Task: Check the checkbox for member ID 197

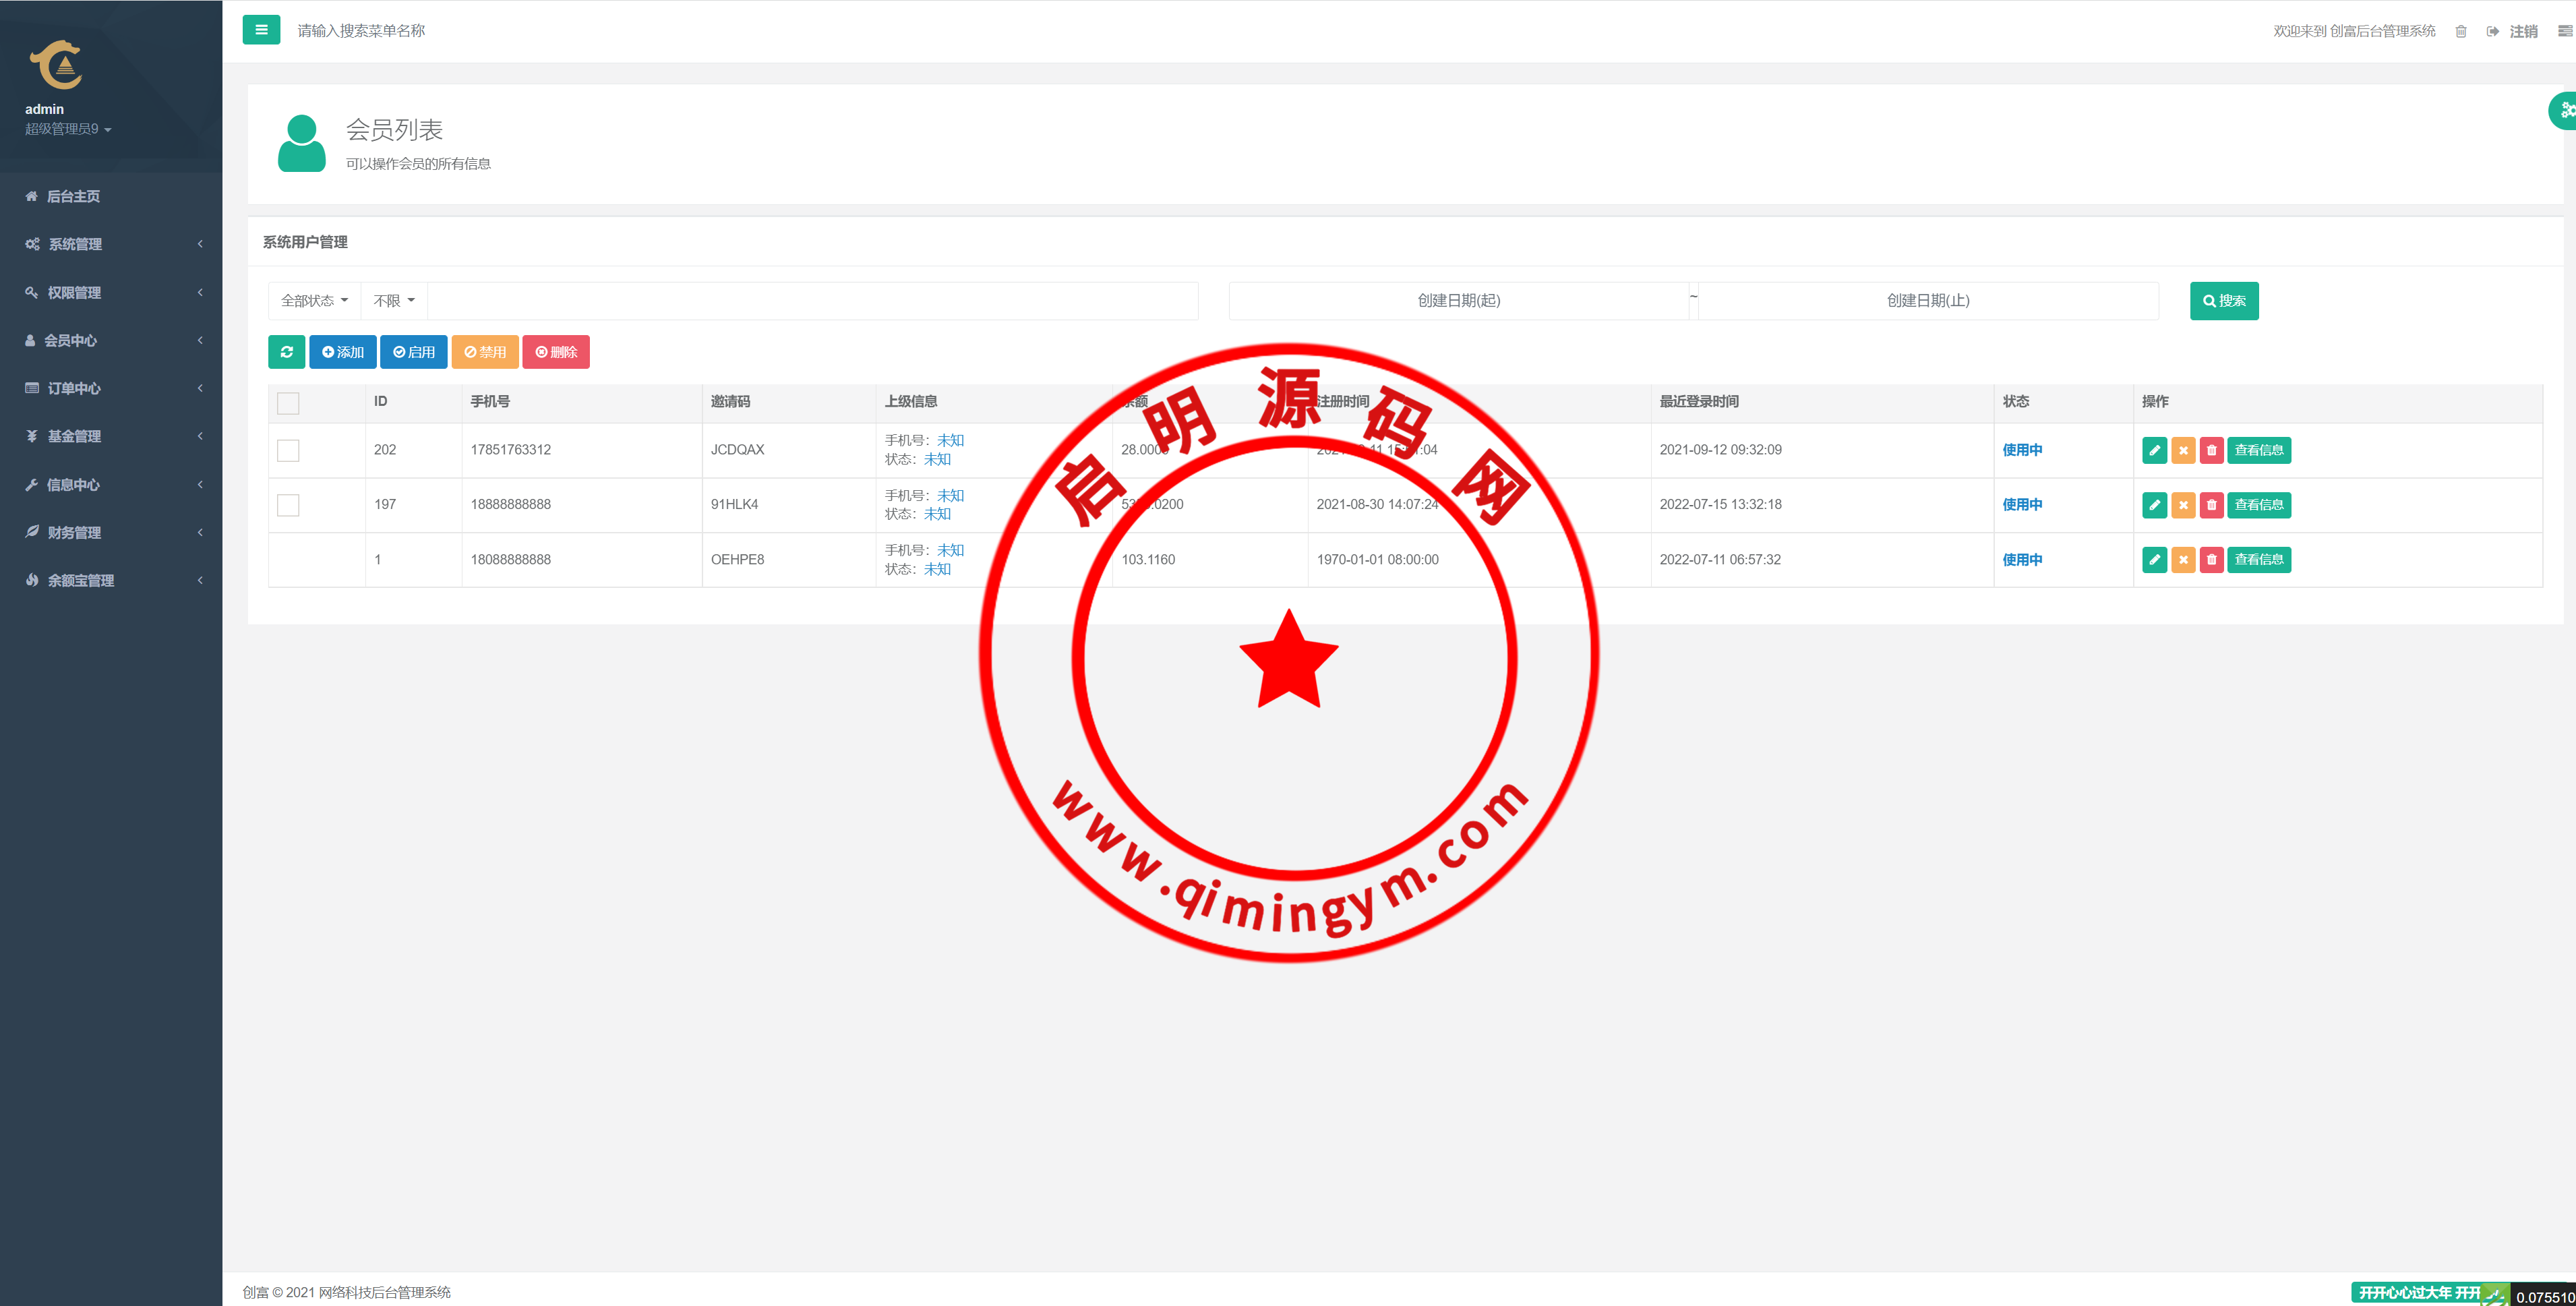Action: pyautogui.click(x=288, y=505)
